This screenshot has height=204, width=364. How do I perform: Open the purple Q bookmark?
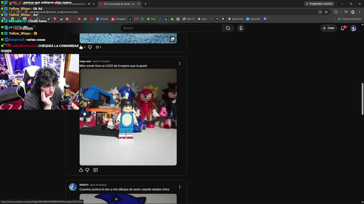click(217, 19)
